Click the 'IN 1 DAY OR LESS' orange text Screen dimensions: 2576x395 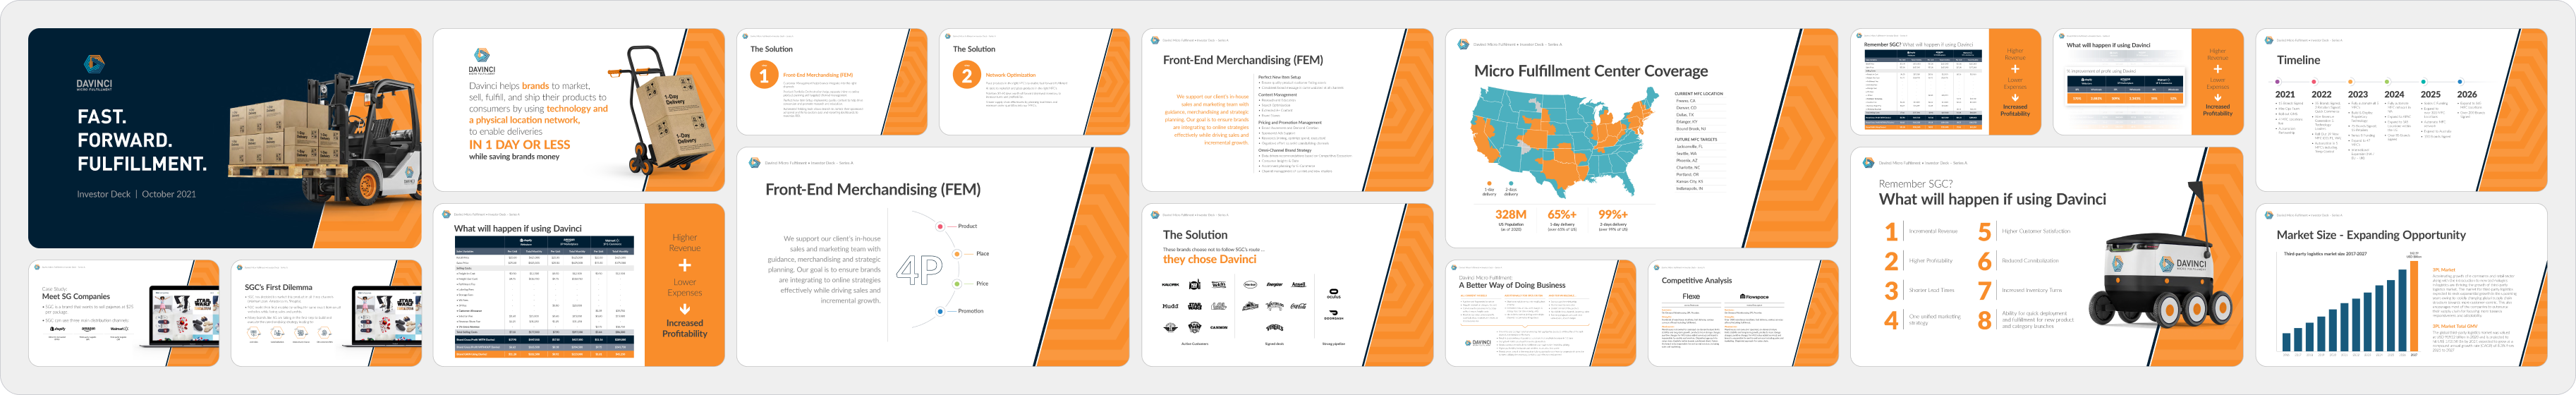click(519, 145)
